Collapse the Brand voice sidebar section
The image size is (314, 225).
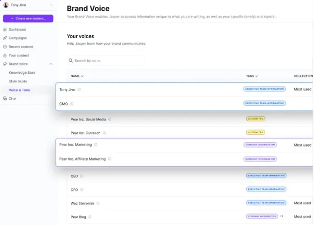click(x=51, y=64)
